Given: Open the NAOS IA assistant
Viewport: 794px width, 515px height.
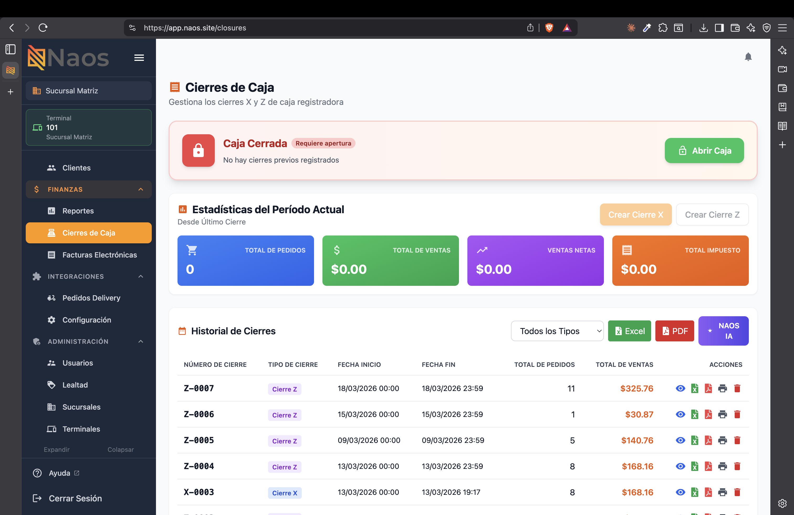Looking at the screenshot, I should [x=723, y=331].
